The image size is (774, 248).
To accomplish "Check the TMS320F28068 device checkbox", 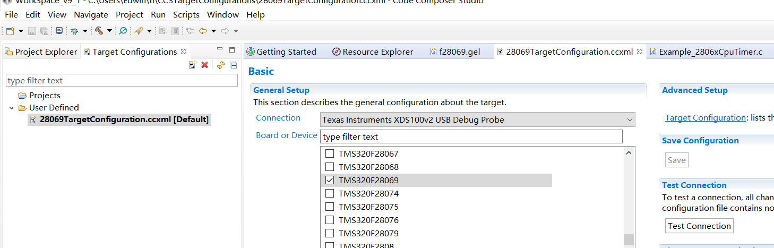I will pos(330,167).
